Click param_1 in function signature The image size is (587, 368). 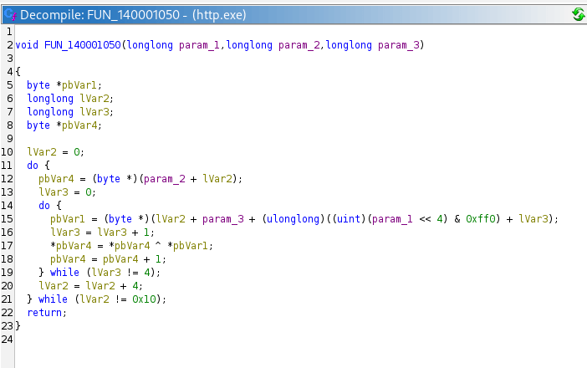[199, 45]
